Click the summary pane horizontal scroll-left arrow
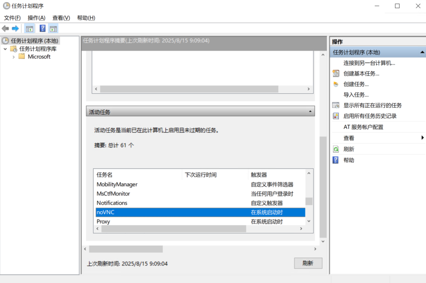 click(85, 249)
